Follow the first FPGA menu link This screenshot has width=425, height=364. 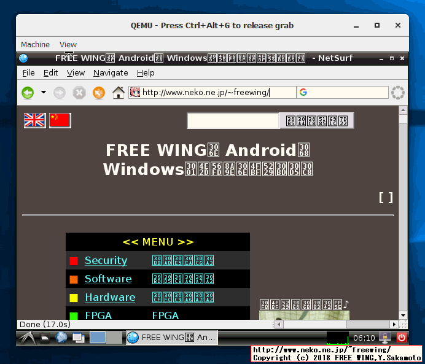[x=98, y=316]
